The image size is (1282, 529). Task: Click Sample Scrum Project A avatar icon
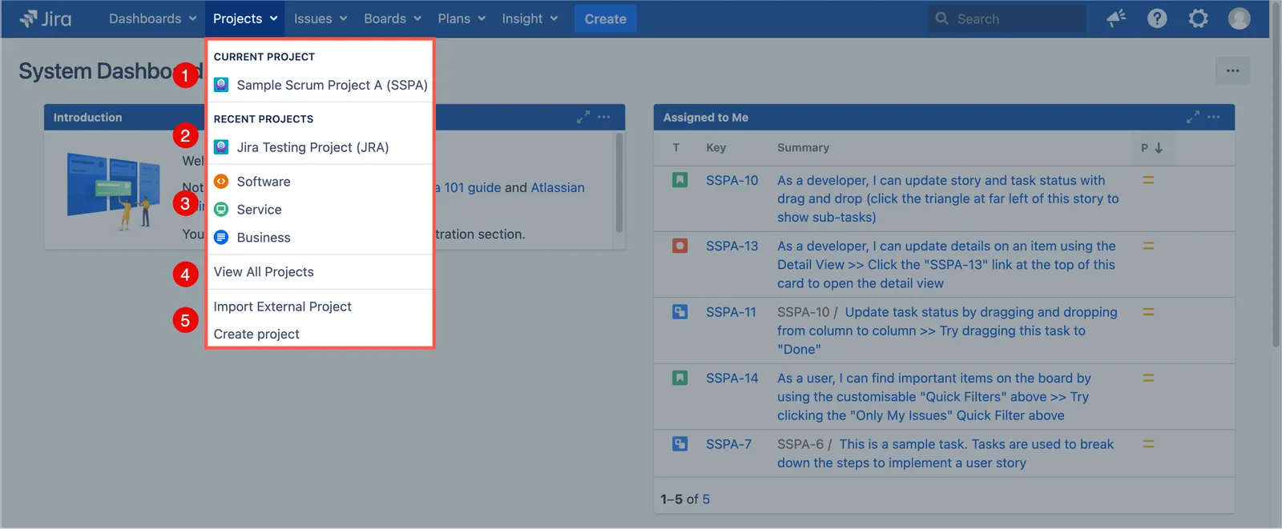pos(221,85)
